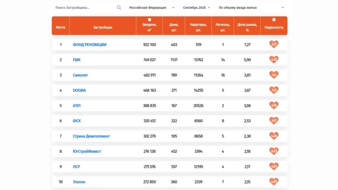Open the Сентябрь 2026 period dropdown

(196, 7)
